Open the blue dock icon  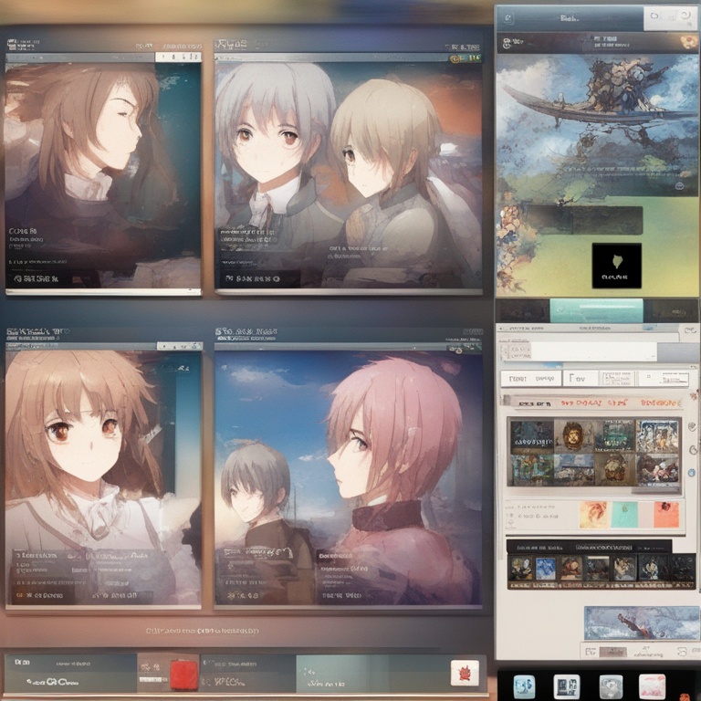(x=524, y=686)
